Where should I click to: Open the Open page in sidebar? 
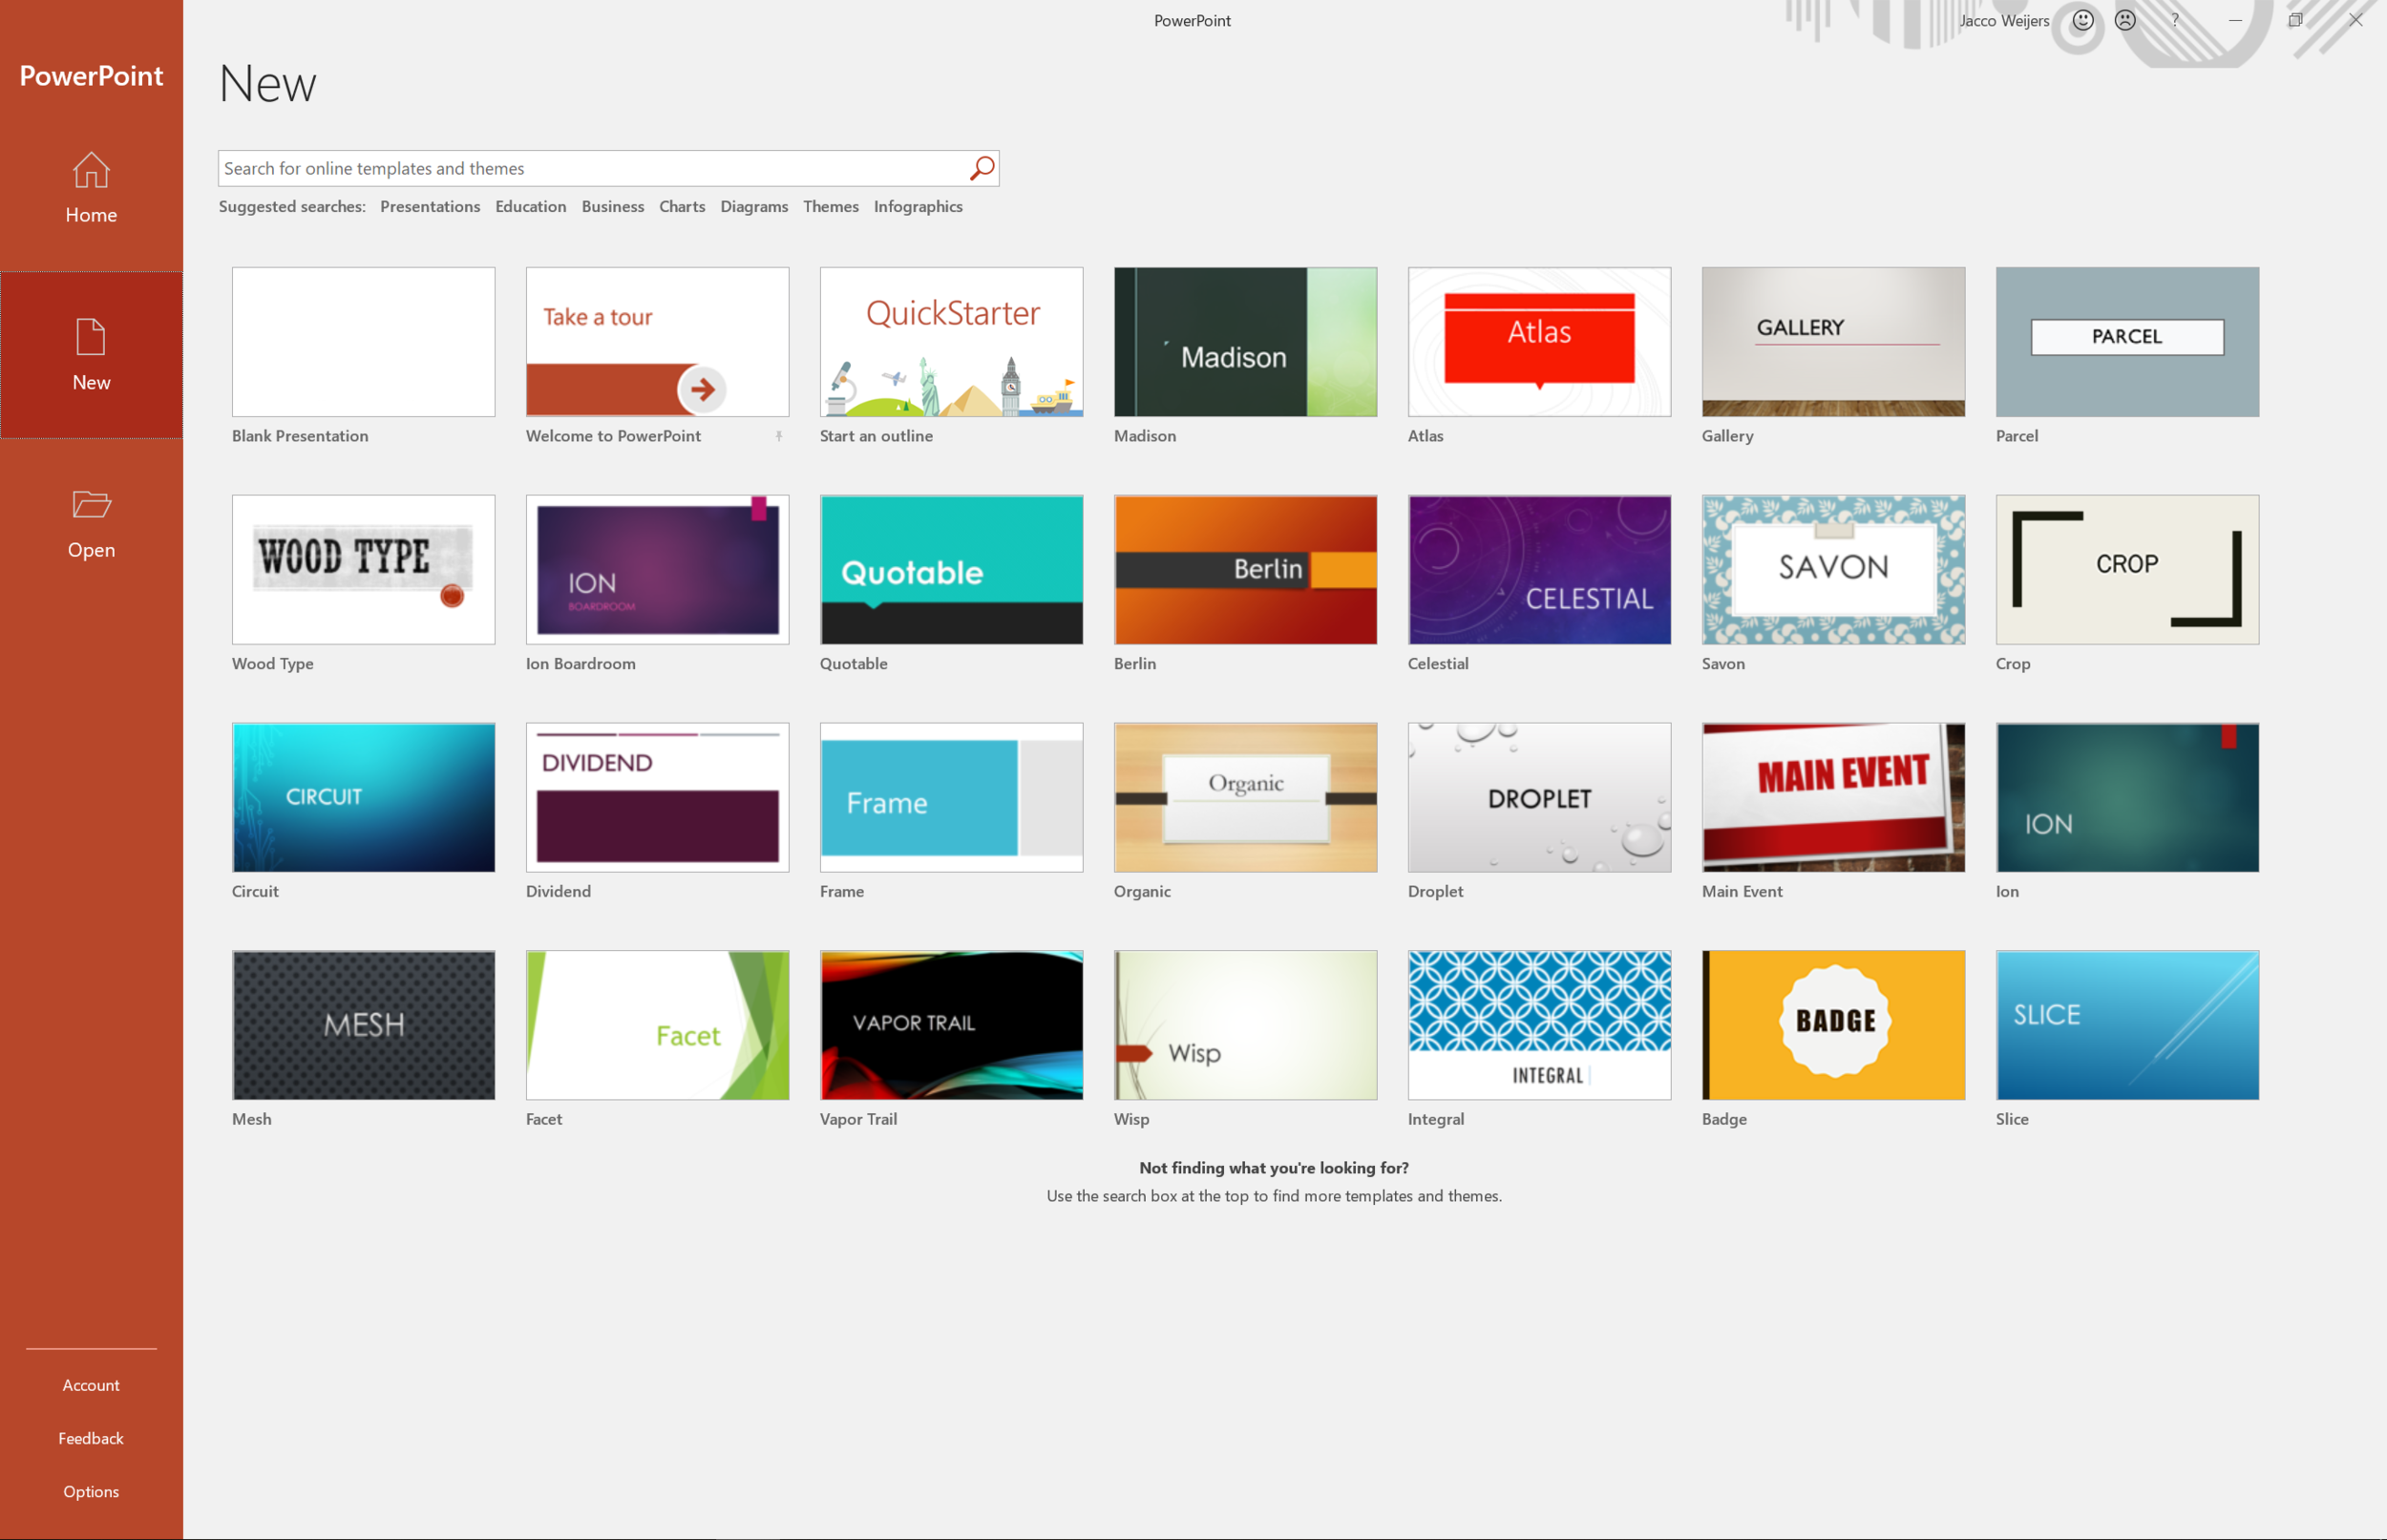(x=91, y=523)
